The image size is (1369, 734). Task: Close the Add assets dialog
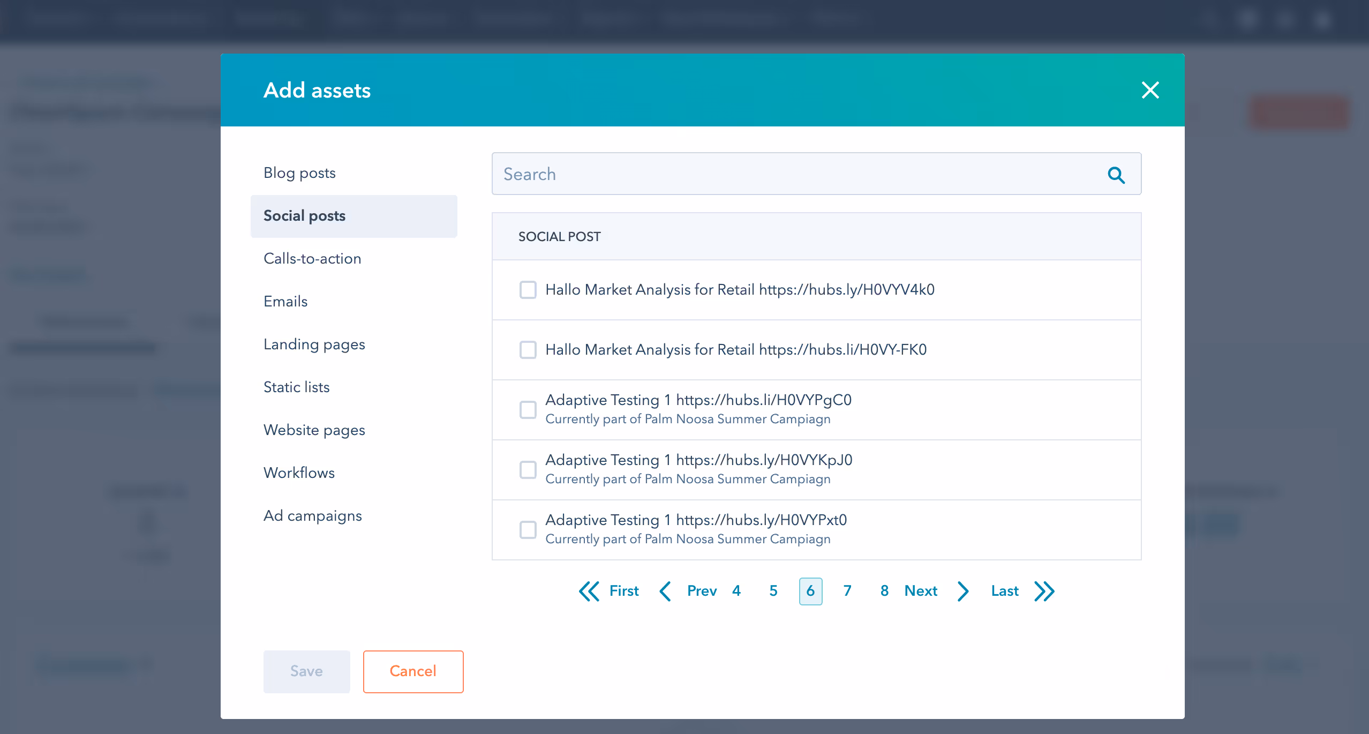[x=1150, y=90]
